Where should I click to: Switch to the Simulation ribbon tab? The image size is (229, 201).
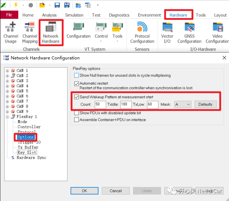pyautogui.click(x=74, y=15)
